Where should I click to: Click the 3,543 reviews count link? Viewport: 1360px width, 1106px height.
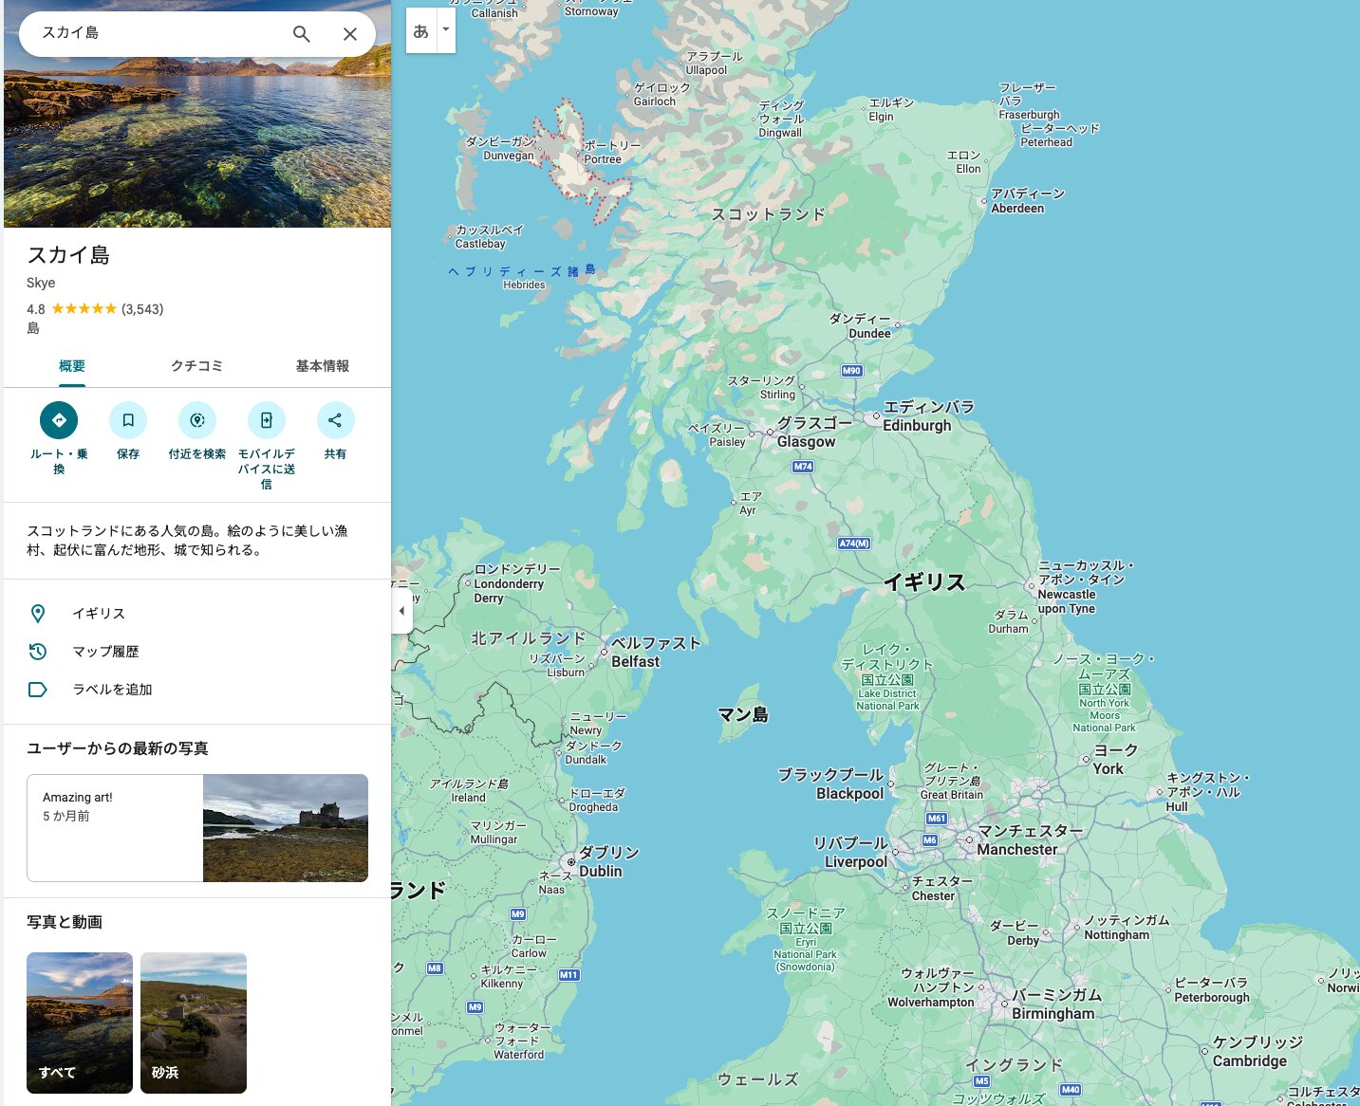tap(142, 309)
